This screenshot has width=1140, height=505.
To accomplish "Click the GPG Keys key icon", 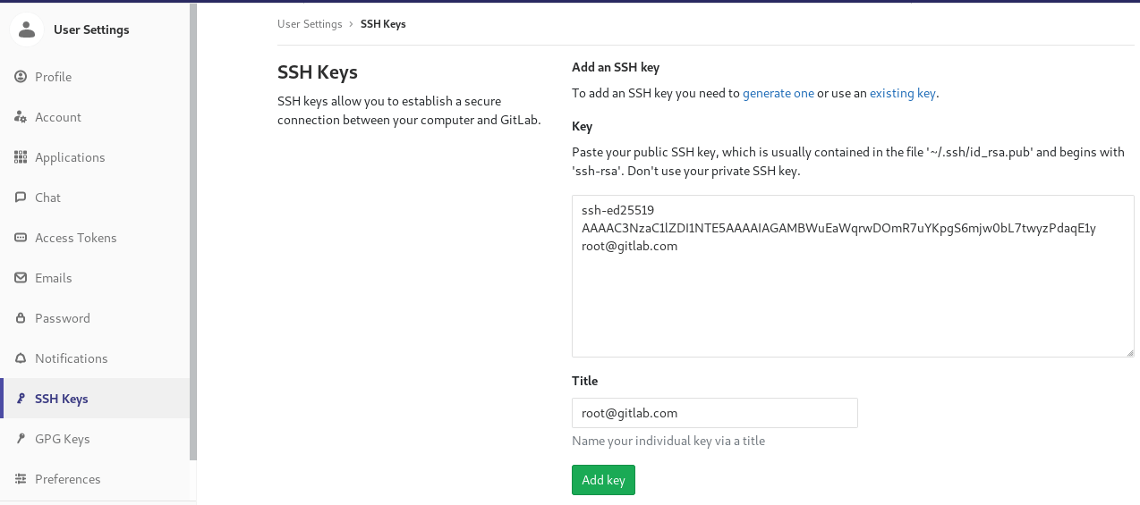I will coord(21,439).
